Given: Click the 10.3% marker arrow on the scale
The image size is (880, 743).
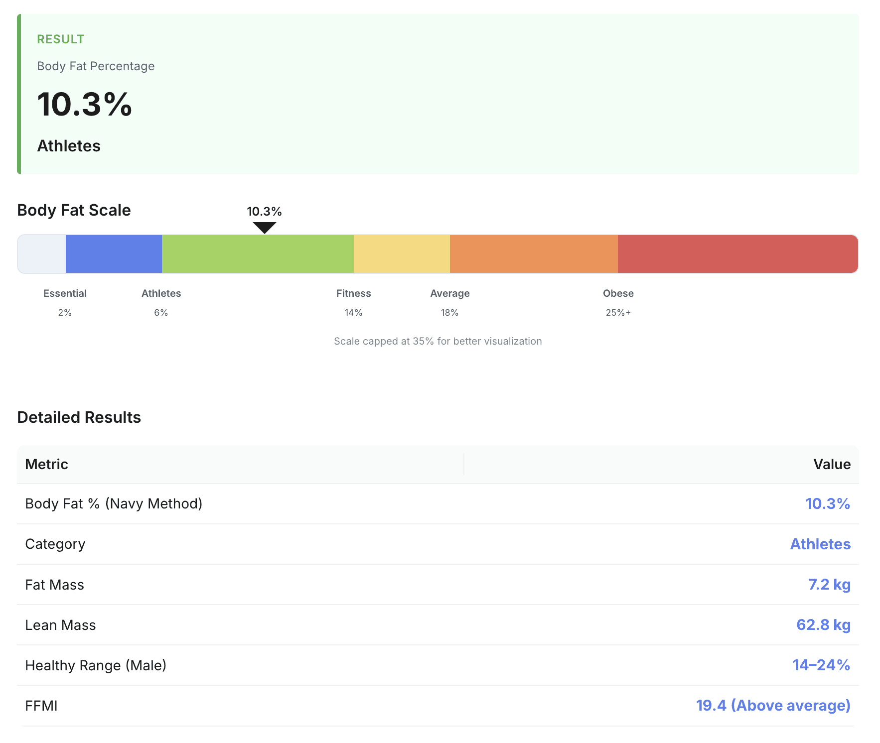Looking at the screenshot, I should (264, 228).
